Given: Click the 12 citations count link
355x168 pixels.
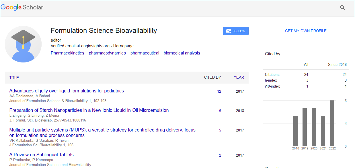Looking at the screenshot, I should click(219, 92).
